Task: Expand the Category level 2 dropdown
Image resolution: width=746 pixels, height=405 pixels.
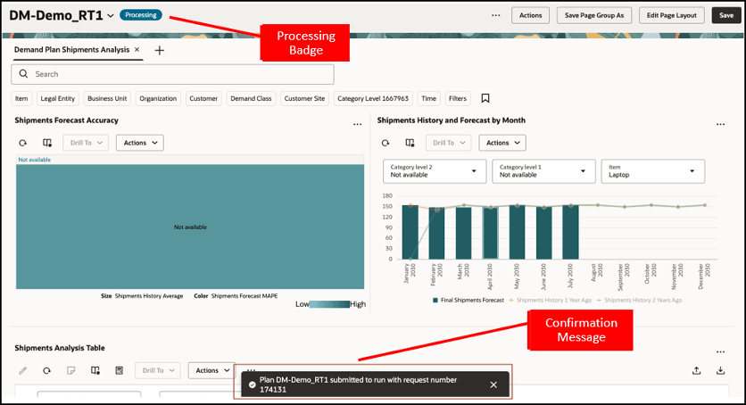Action: click(435, 171)
